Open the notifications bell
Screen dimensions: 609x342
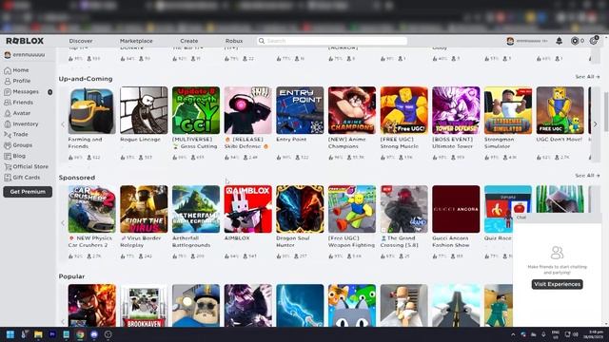tap(559, 41)
